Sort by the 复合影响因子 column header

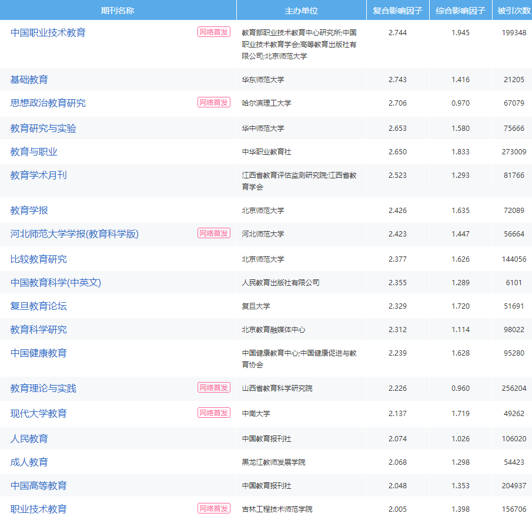pyautogui.click(x=397, y=9)
